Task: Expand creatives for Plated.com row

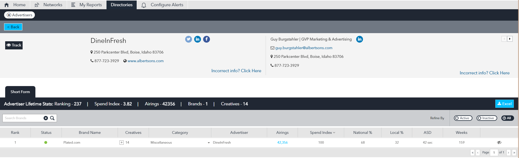Action: [121, 143]
